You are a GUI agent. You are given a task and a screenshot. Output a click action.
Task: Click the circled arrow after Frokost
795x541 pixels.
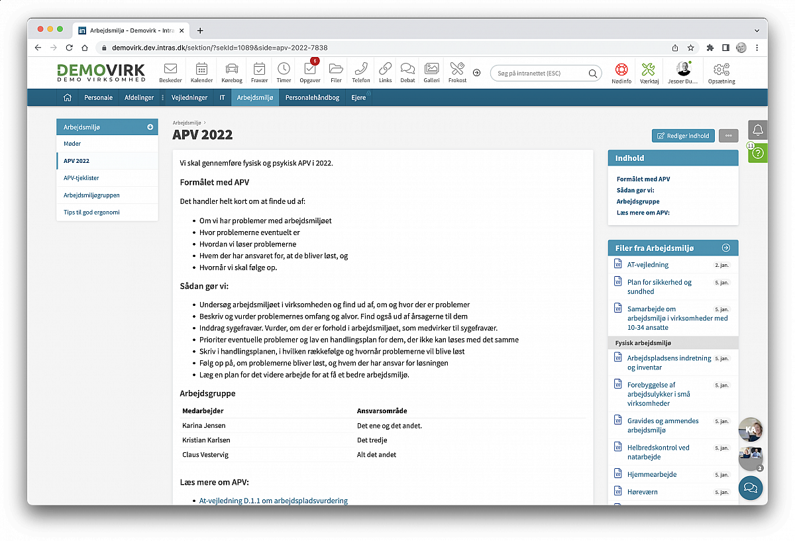[476, 72]
